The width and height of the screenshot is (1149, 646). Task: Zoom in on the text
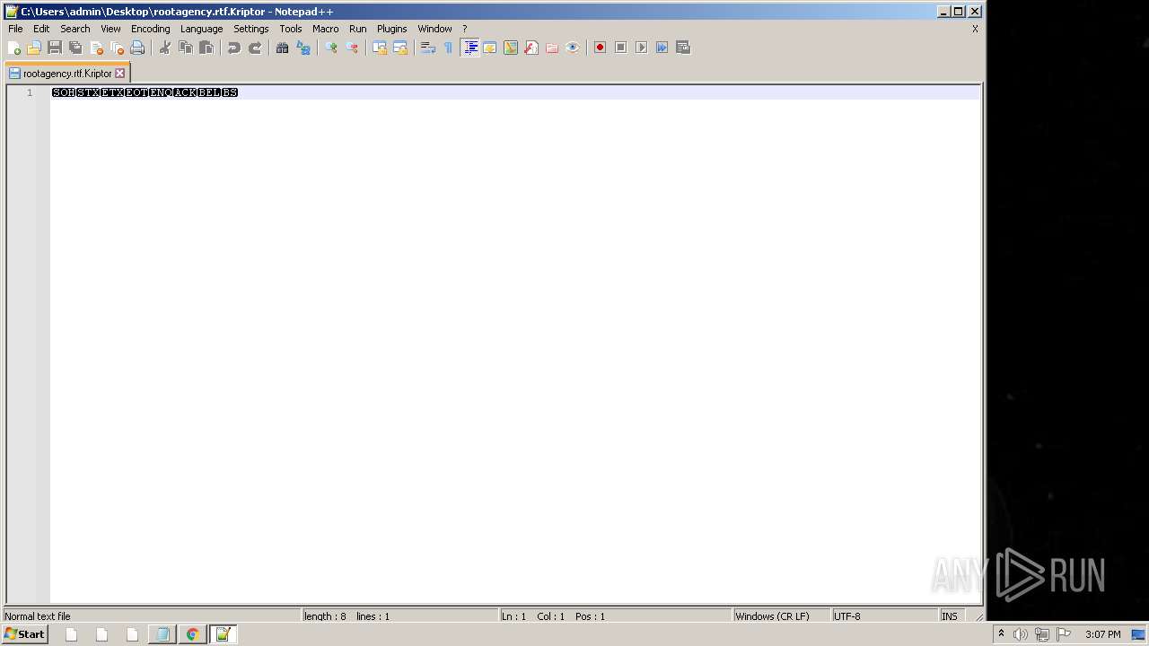point(331,48)
